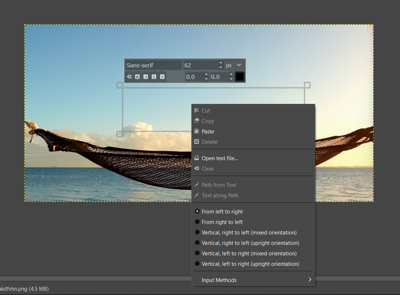400x295 pixels.
Task: Toggle strikethrough text style
Action: pyautogui.click(x=162, y=77)
